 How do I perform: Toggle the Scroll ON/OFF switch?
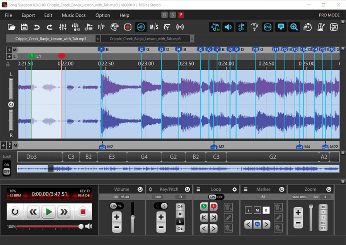[x=6, y=168]
